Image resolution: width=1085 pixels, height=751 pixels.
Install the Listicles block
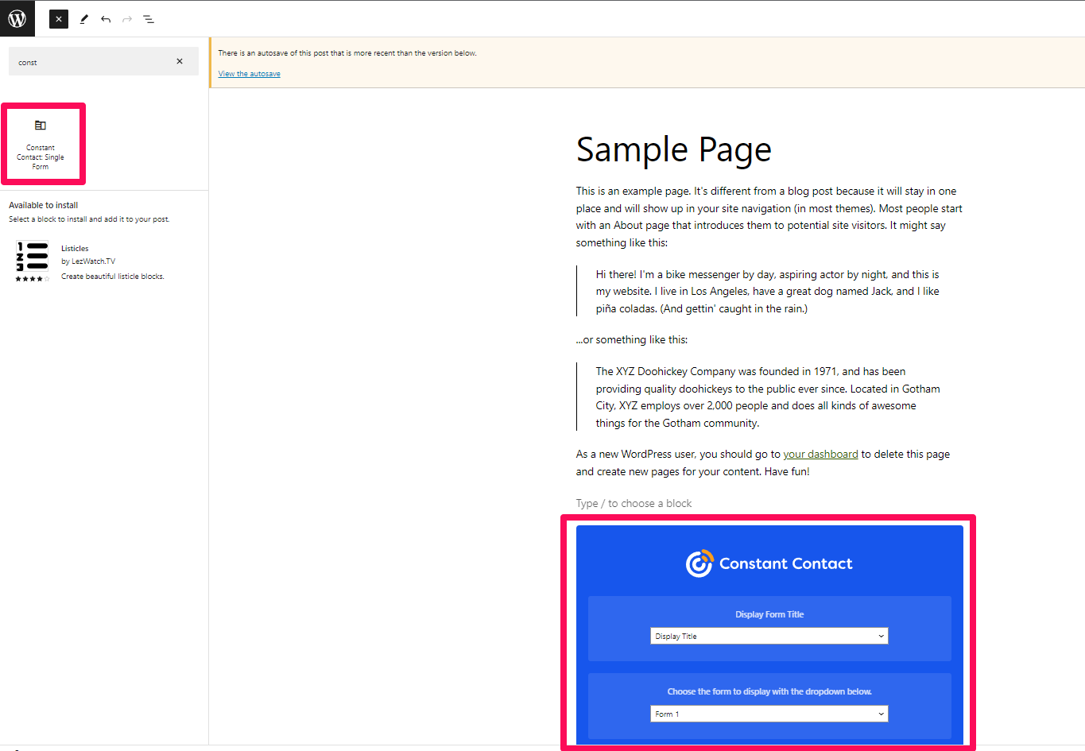click(x=103, y=262)
